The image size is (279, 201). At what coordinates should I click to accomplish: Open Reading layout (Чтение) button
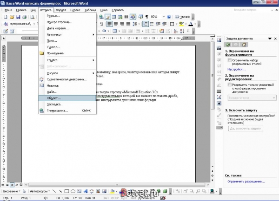(182, 17)
